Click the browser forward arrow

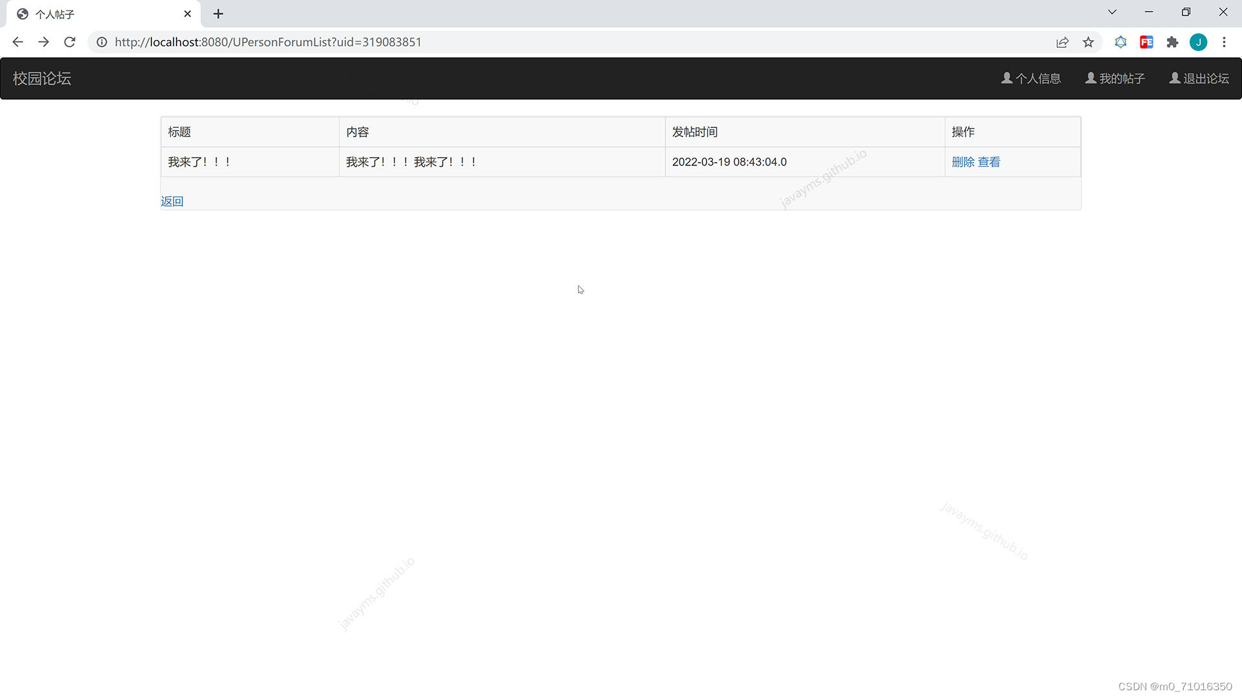pyautogui.click(x=43, y=42)
